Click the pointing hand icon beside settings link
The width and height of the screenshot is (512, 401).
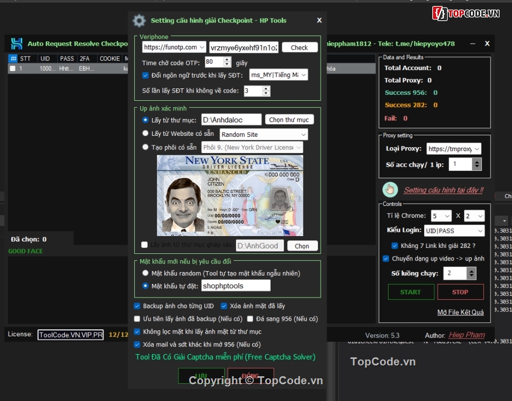coord(390,189)
